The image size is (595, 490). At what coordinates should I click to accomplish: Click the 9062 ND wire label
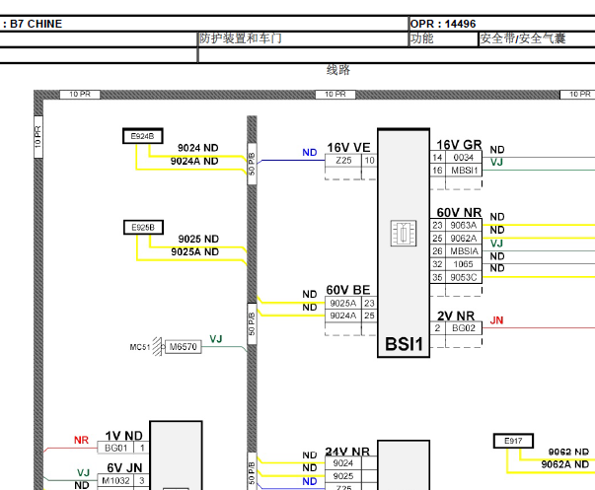pyautogui.click(x=568, y=452)
